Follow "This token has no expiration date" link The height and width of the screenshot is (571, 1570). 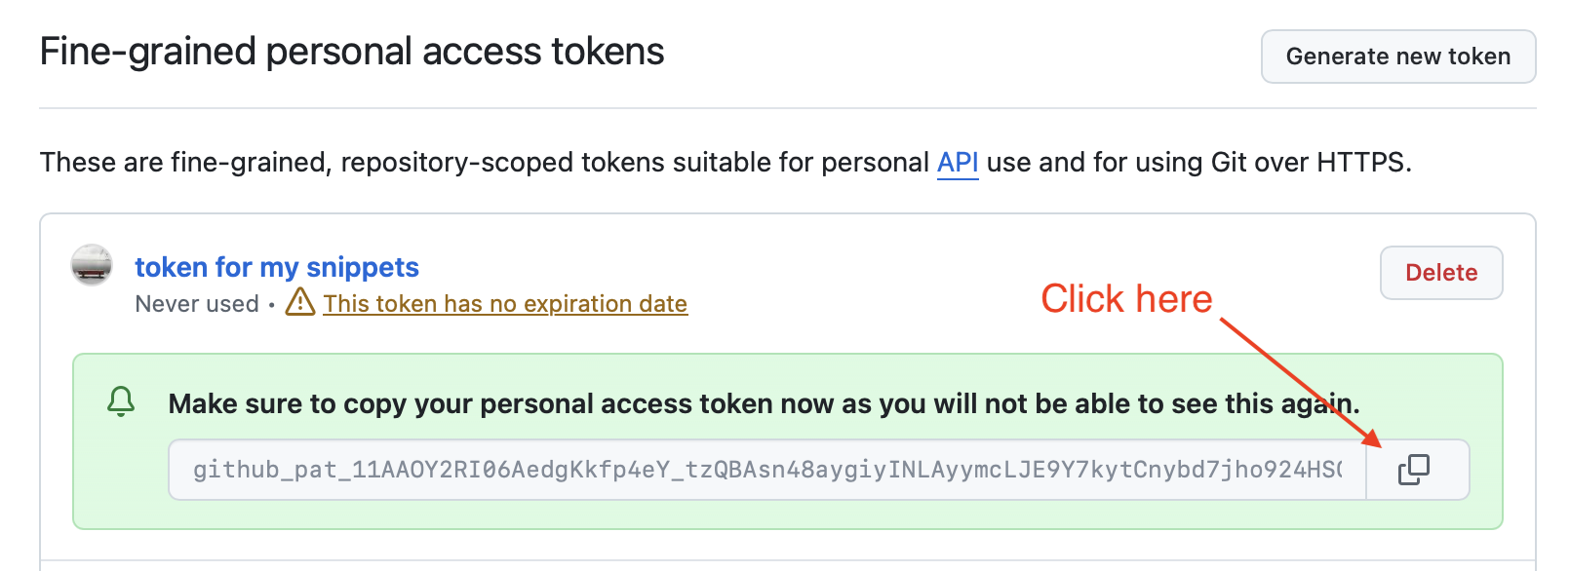505,304
